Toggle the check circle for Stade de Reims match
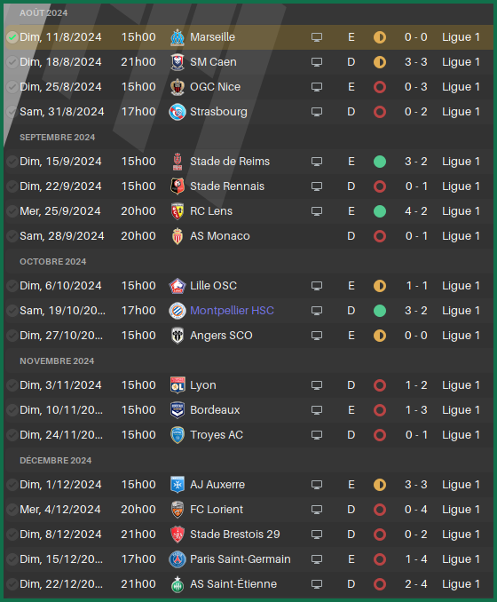497x602 pixels. [x=12, y=162]
